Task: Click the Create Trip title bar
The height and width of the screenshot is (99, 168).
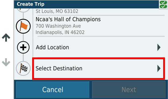Action: (86, 4)
